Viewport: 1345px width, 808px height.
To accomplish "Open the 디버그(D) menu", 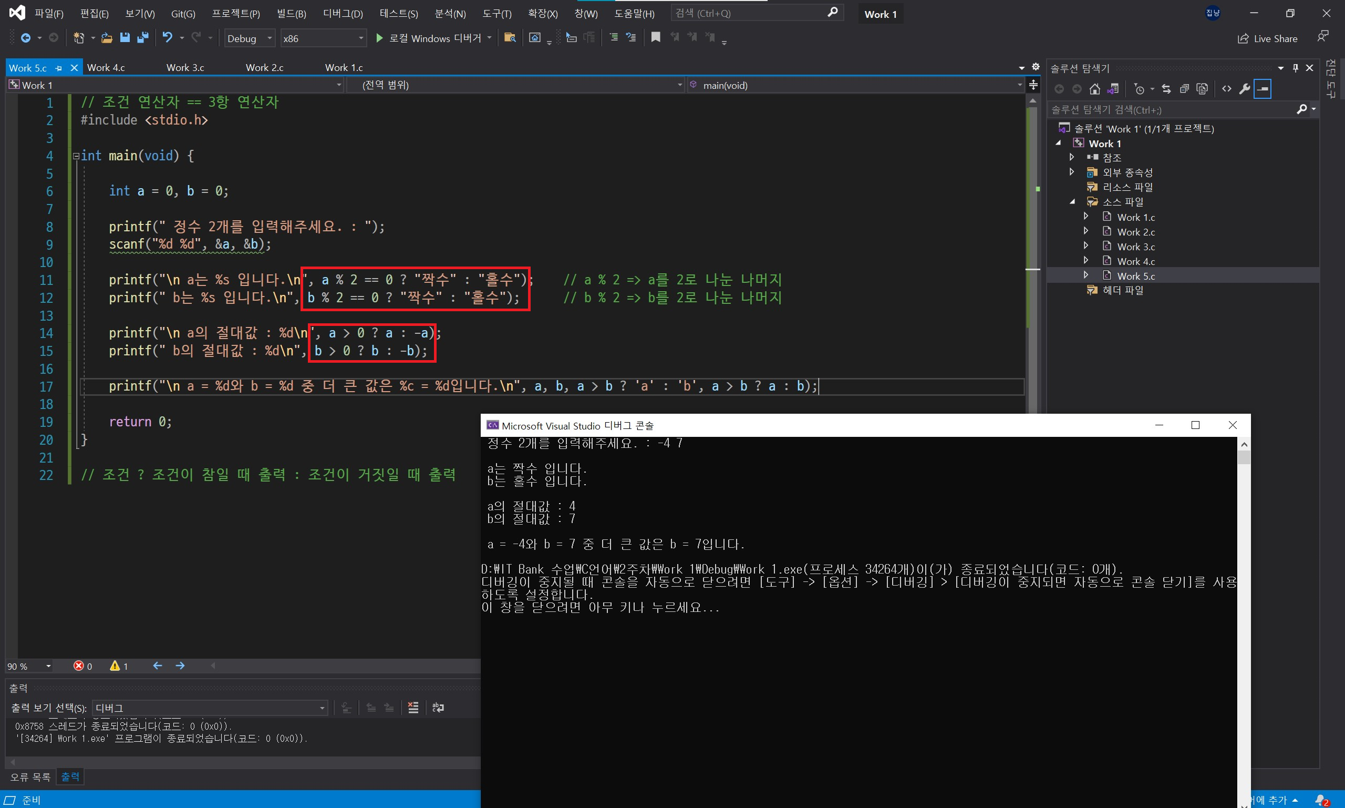I will coord(343,14).
